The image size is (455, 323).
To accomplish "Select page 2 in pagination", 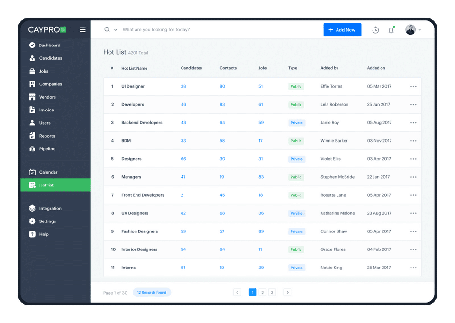I will (x=262, y=293).
